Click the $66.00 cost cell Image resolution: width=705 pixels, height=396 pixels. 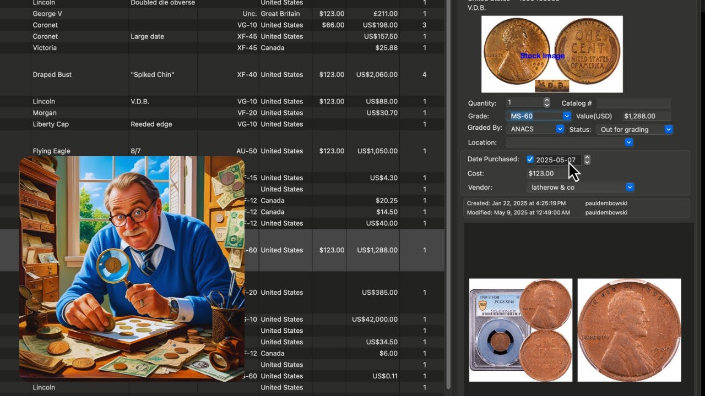333,25
